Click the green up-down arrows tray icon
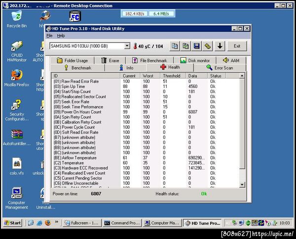Screen dimensions: 296x239 248,223
